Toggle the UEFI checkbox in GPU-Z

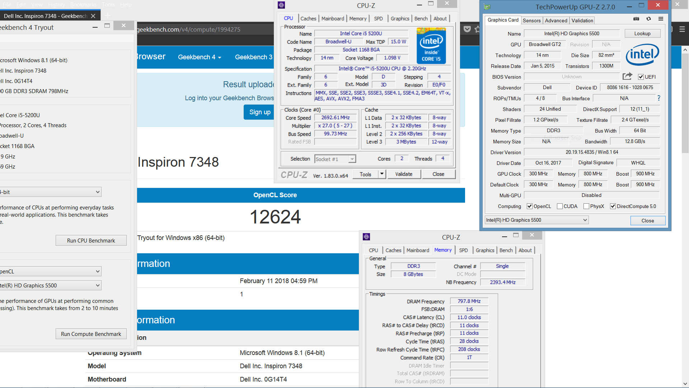coord(641,77)
